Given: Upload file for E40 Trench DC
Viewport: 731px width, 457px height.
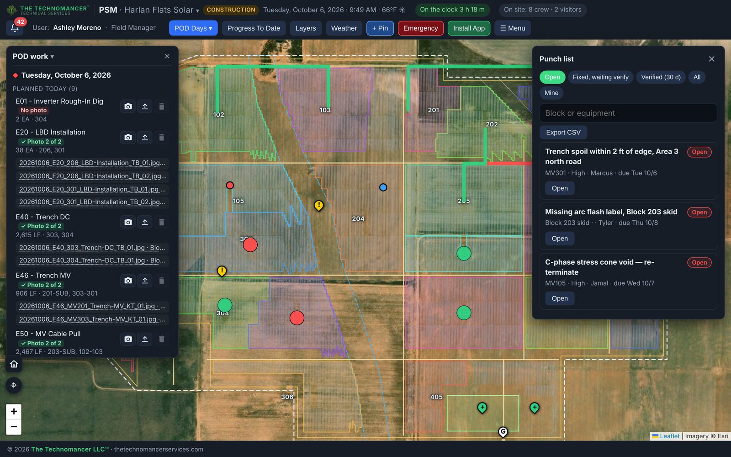Looking at the screenshot, I should [x=145, y=222].
